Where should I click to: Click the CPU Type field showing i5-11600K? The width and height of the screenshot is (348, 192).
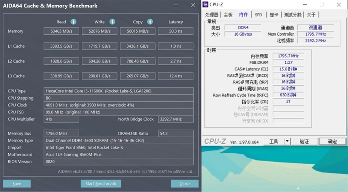118,91
